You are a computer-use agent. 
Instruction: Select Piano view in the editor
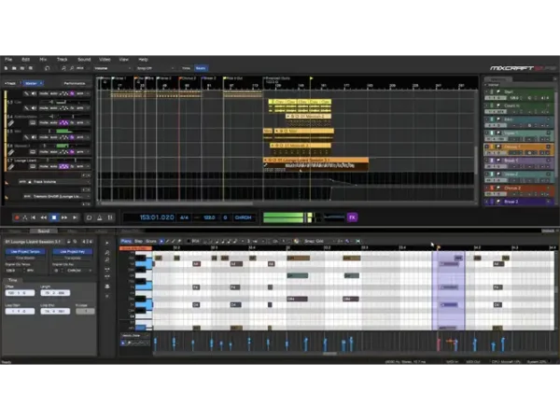click(x=126, y=242)
